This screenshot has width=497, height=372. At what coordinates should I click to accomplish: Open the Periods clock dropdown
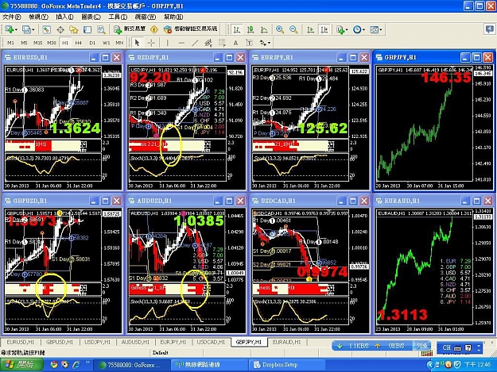click(x=359, y=29)
